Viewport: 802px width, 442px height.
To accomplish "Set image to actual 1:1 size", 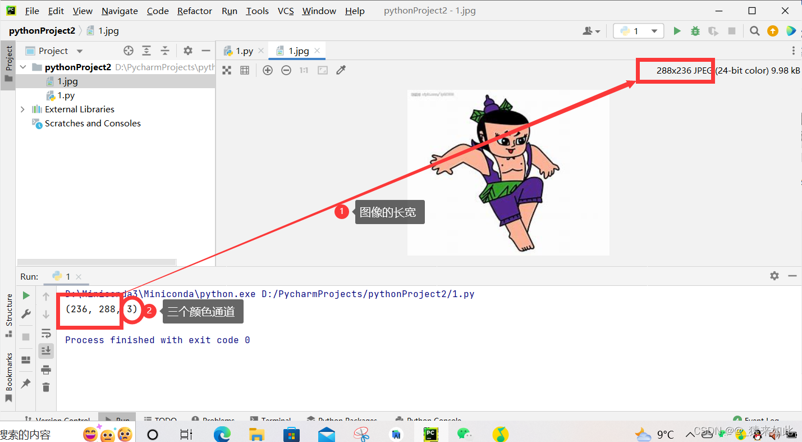I will click(x=304, y=70).
